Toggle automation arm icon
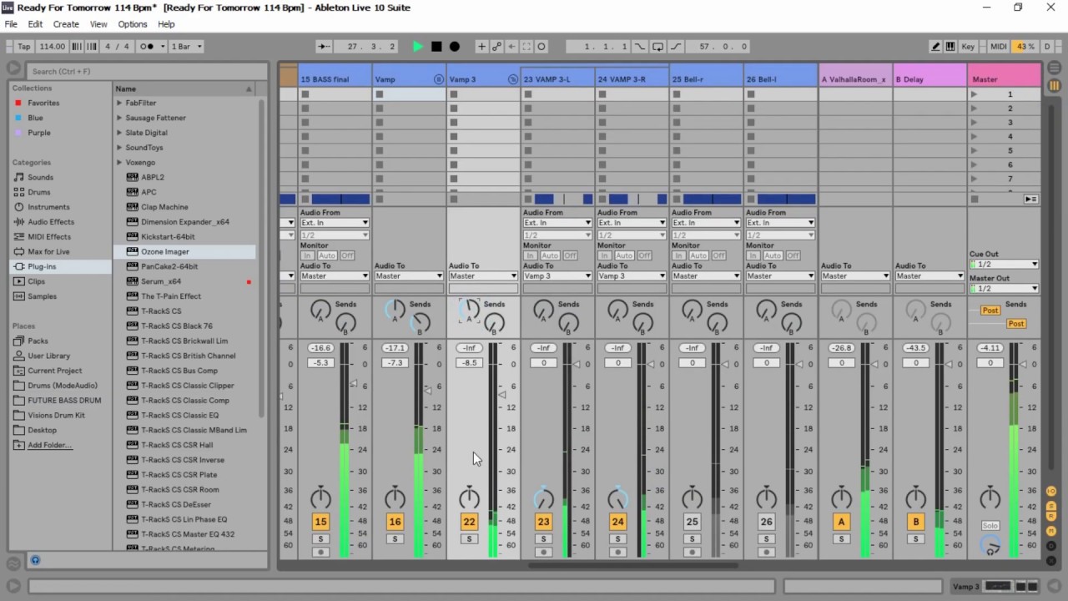Viewport: 1068px width, 601px height. (x=497, y=47)
